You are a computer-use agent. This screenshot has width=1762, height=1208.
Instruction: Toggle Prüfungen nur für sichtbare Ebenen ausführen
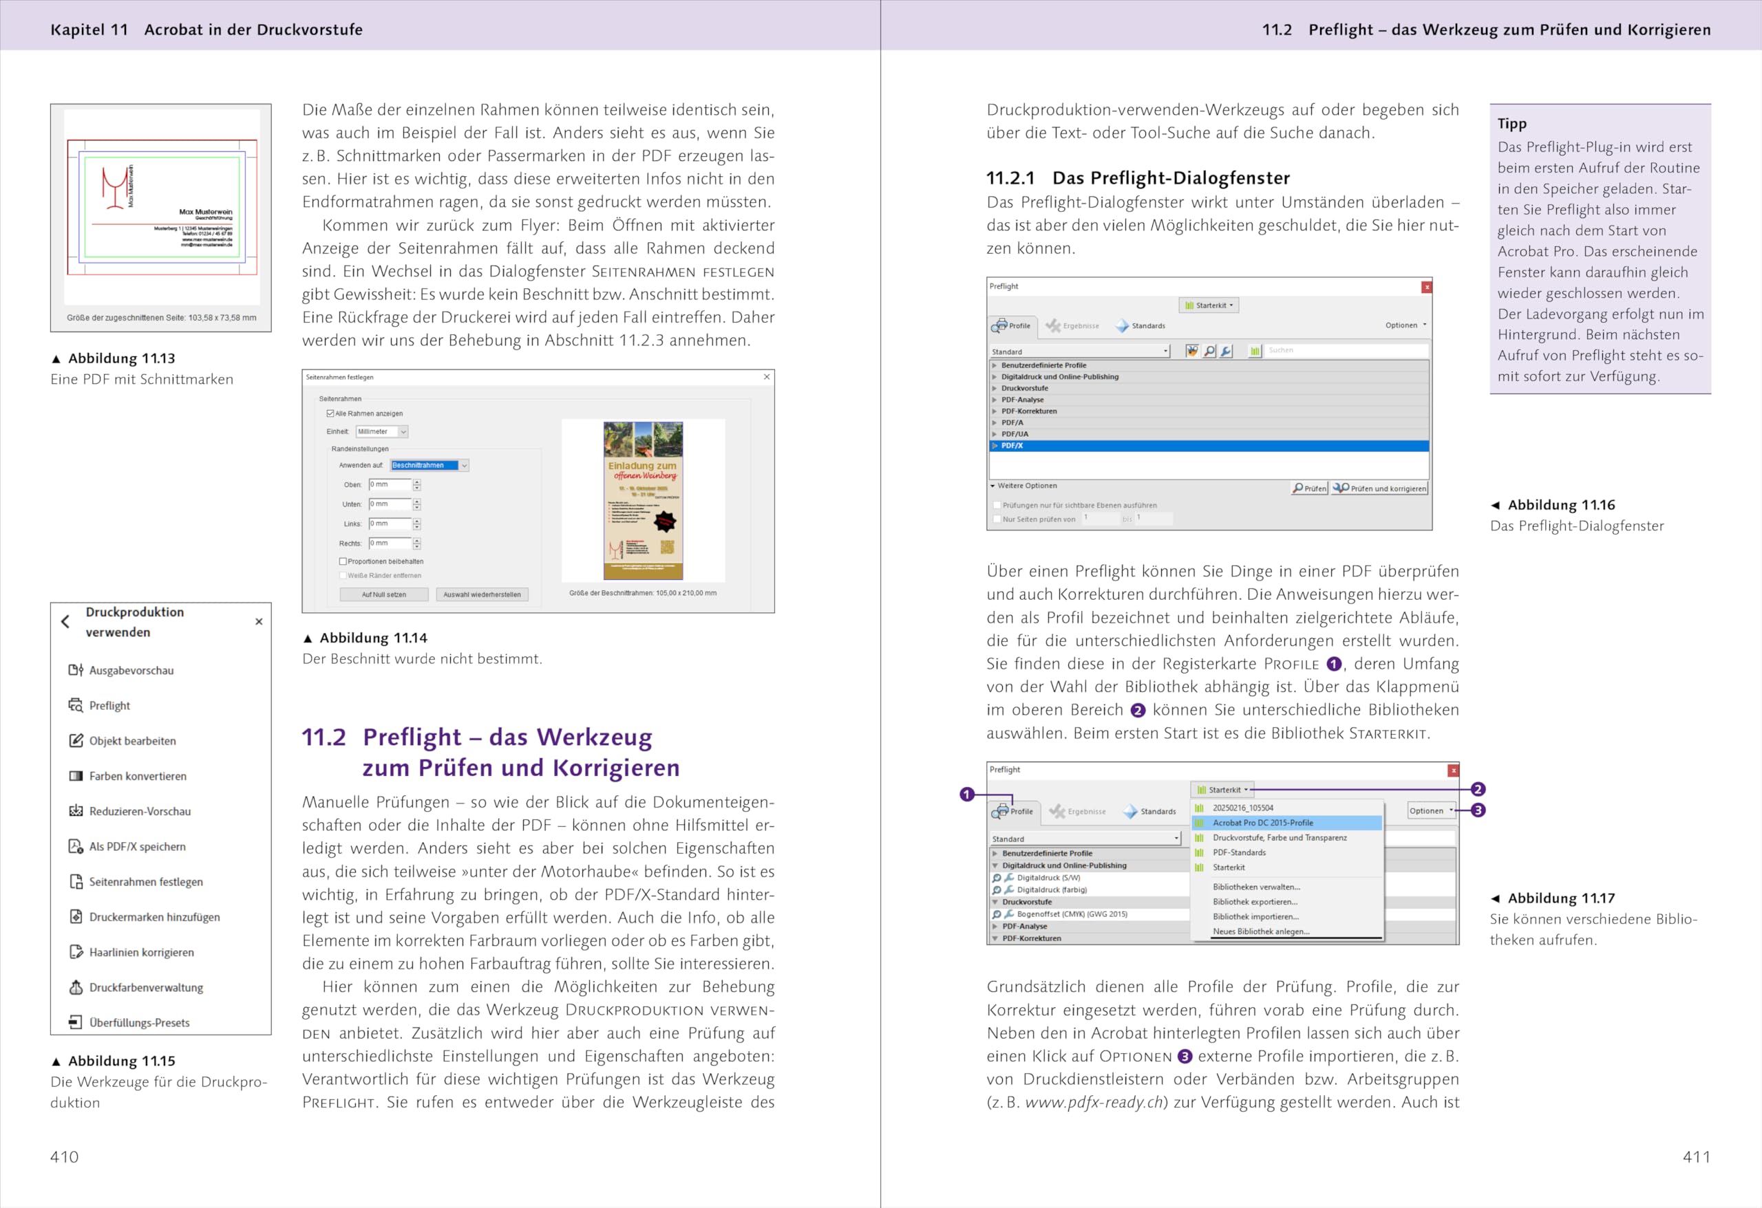pos(997,506)
